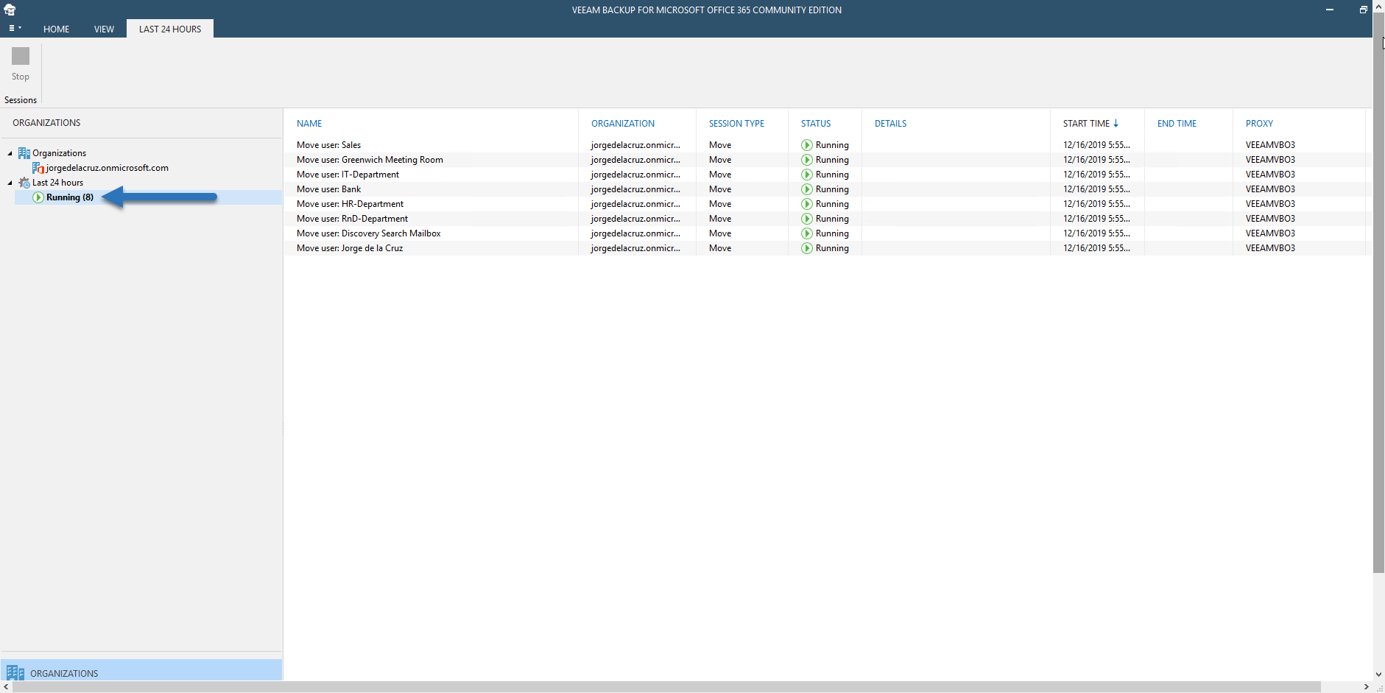This screenshot has height=693, width=1385.
Task: Sort sessions by the ORGANIZATION column
Action: tap(623, 124)
